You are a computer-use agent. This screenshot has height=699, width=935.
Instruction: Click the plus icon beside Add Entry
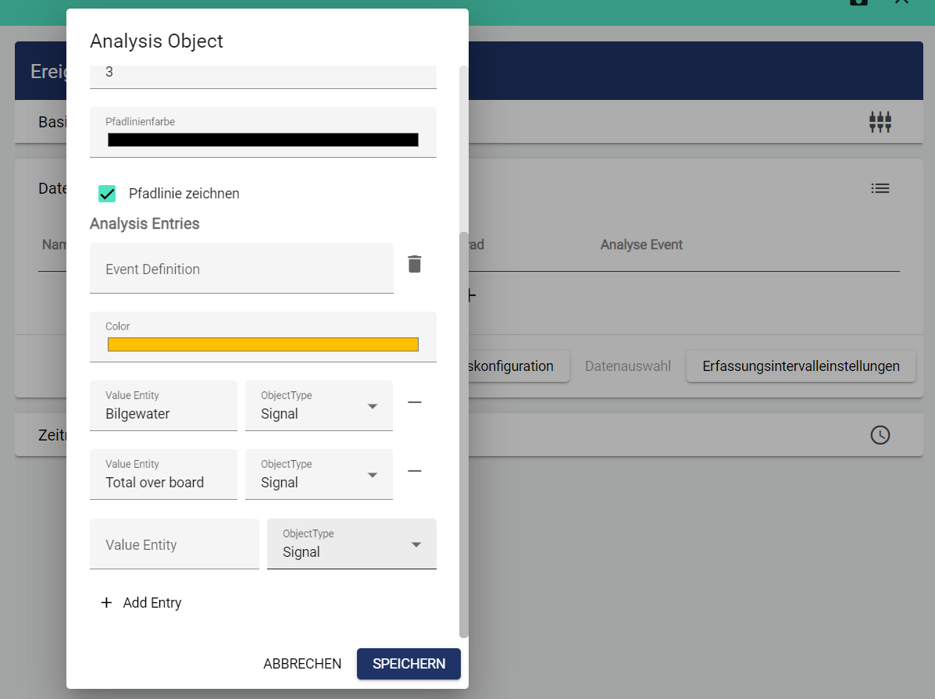point(106,603)
